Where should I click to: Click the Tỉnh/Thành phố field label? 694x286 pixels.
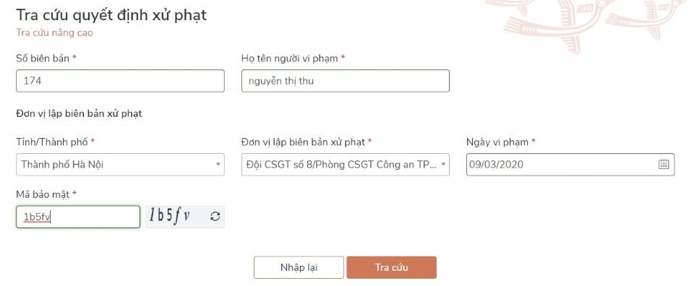(x=52, y=142)
